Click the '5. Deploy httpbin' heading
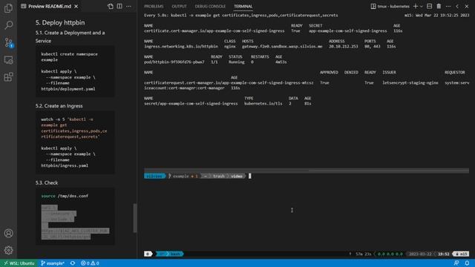 click(x=60, y=23)
